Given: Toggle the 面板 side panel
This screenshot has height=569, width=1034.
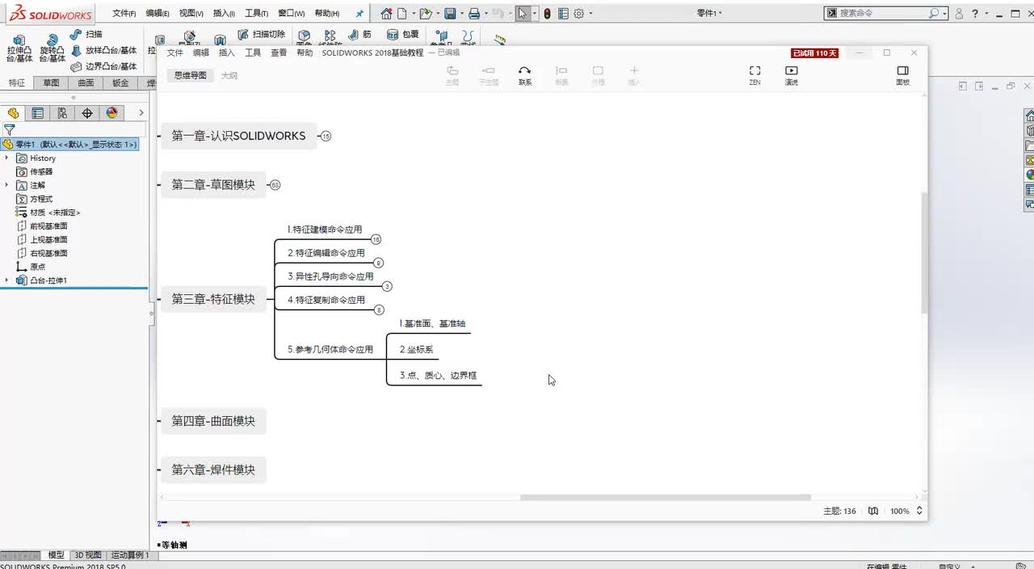Looking at the screenshot, I should [x=903, y=76].
